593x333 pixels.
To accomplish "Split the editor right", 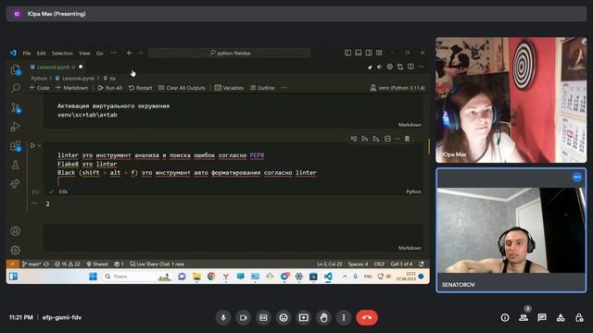I will (410, 67).
